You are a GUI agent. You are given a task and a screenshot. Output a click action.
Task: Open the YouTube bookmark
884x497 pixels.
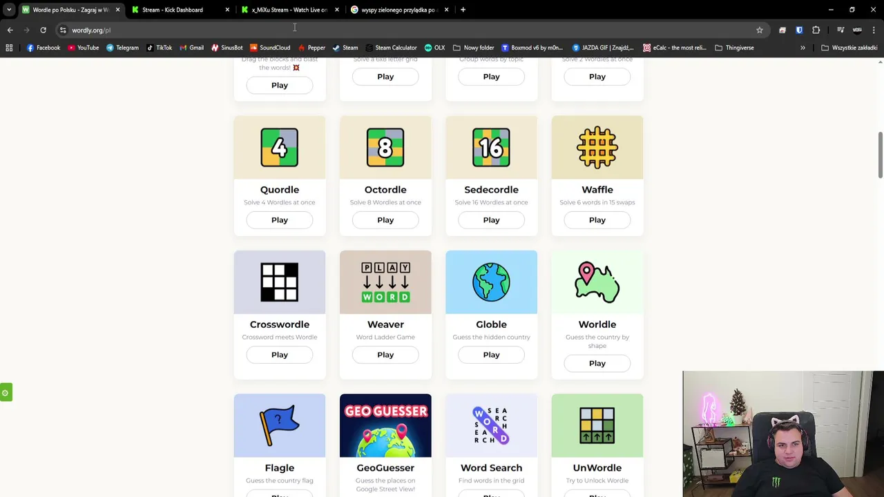click(83, 48)
